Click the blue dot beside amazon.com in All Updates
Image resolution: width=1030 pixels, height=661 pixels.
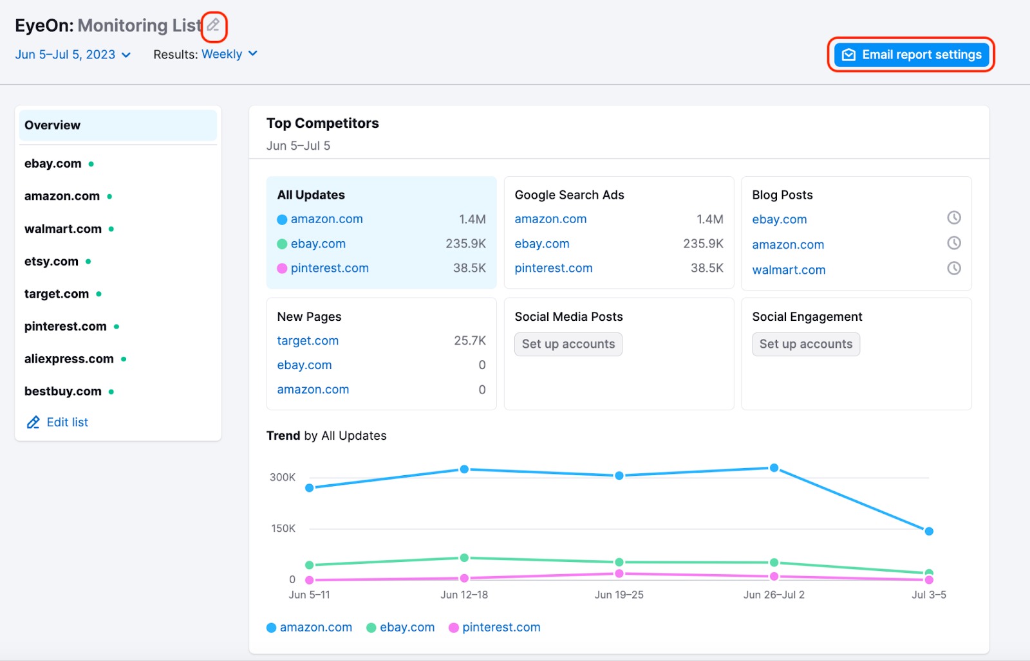tap(282, 219)
